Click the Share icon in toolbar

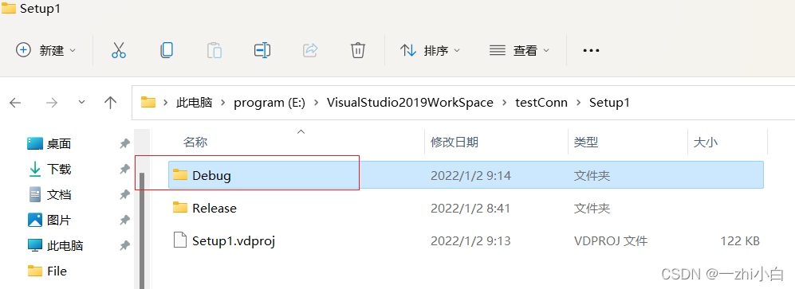[310, 50]
